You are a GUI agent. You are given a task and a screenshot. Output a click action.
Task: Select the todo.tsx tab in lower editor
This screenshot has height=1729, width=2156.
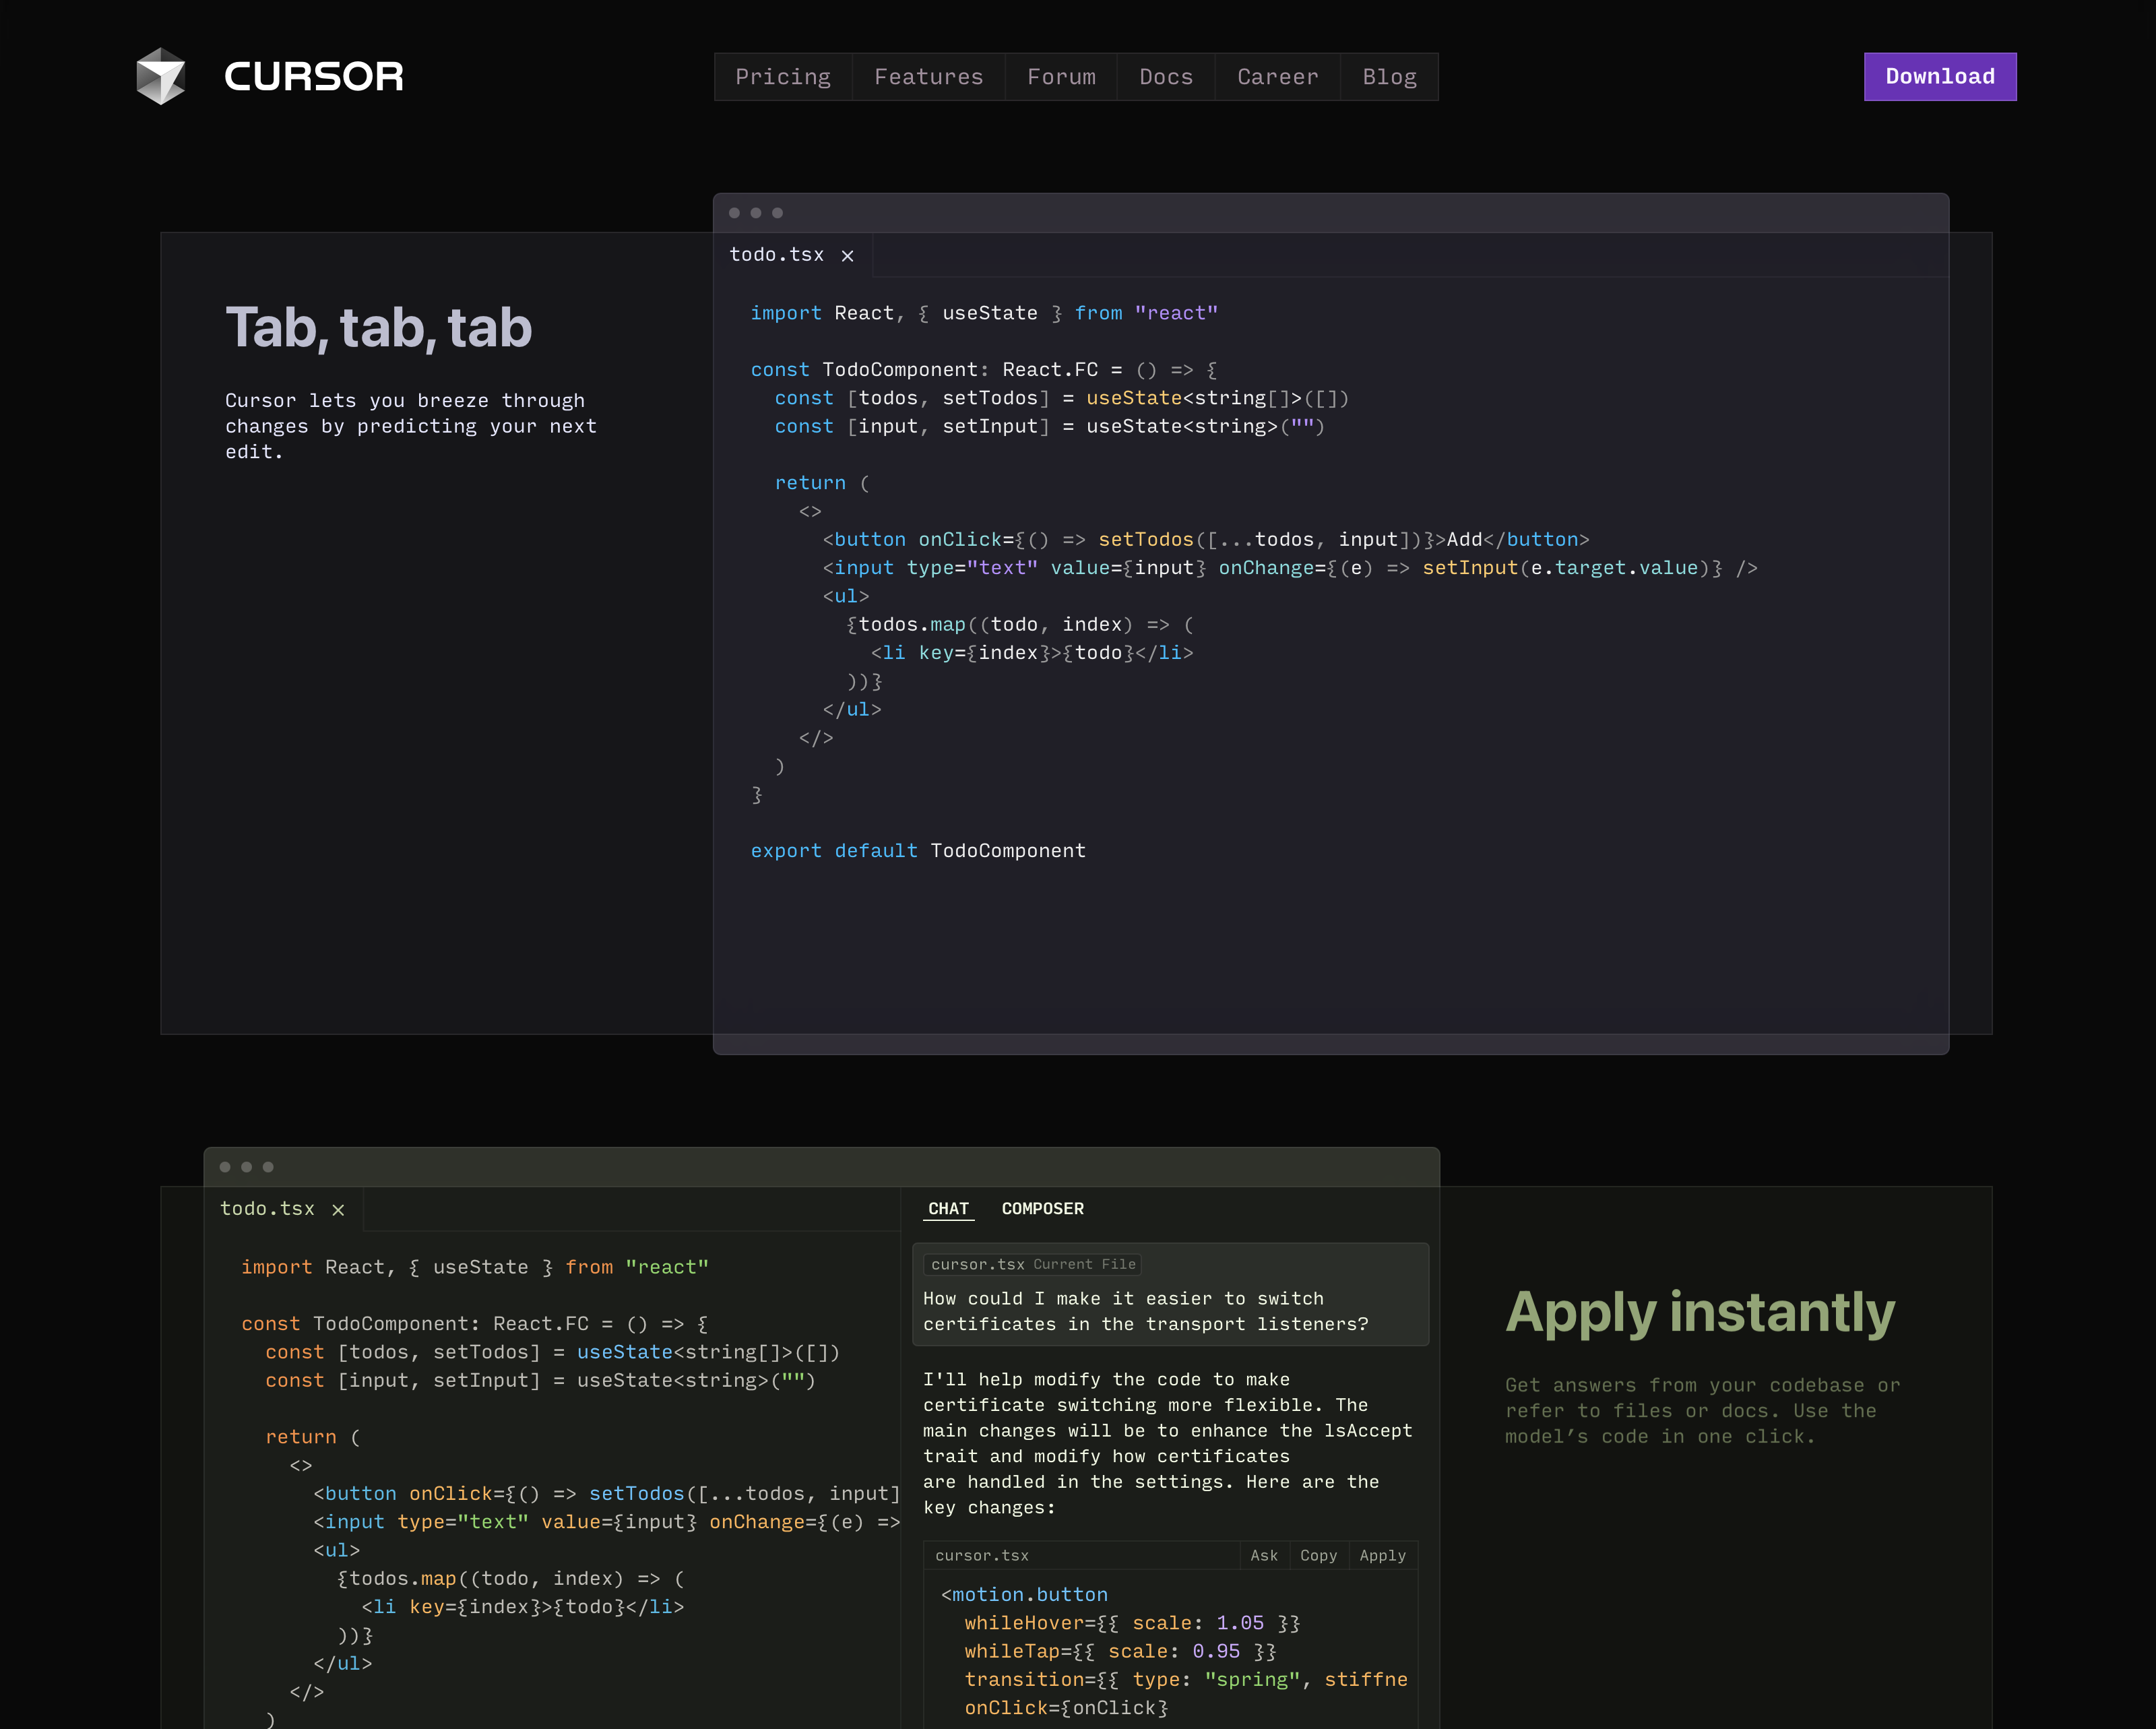pos(267,1209)
